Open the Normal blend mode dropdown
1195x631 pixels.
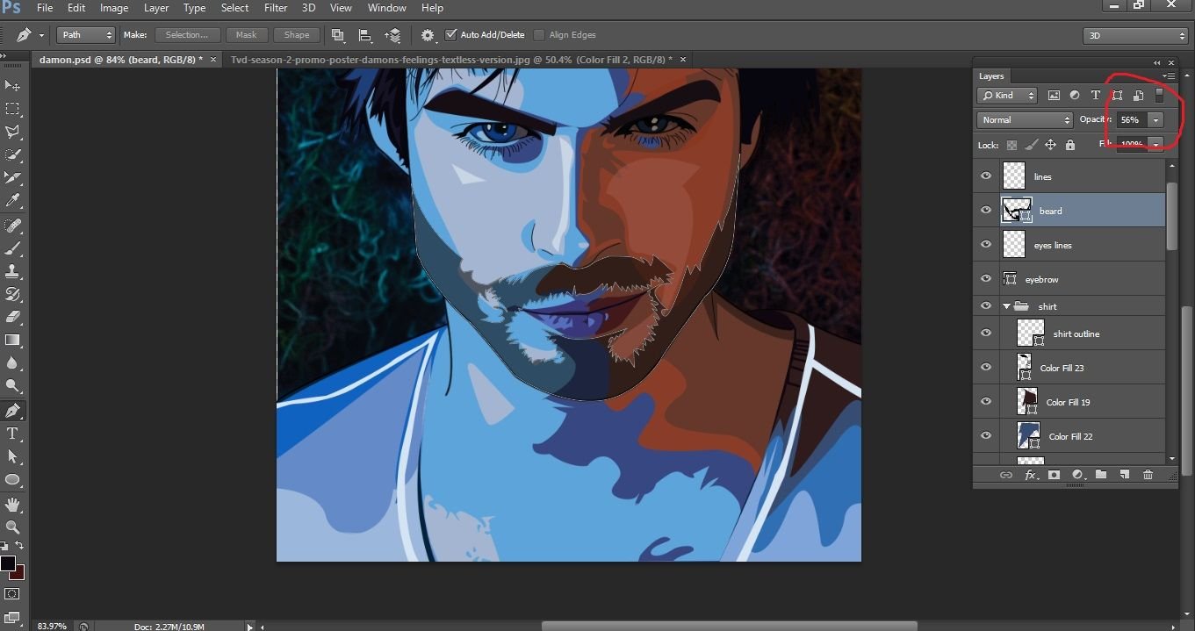(1025, 119)
